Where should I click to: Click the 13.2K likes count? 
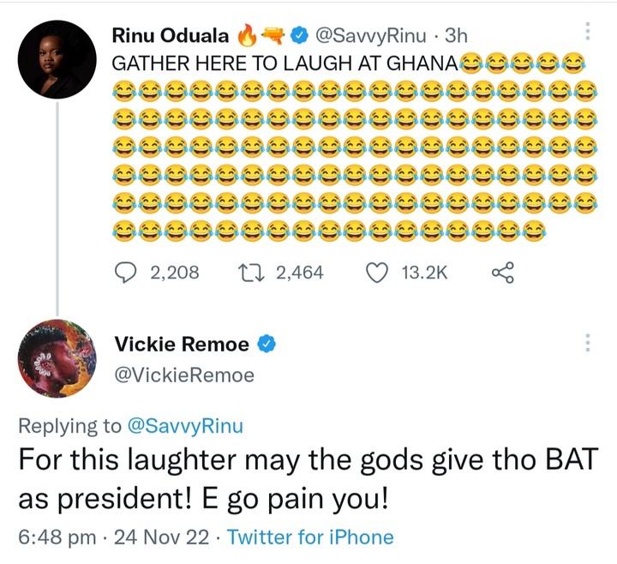pos(425,273)
